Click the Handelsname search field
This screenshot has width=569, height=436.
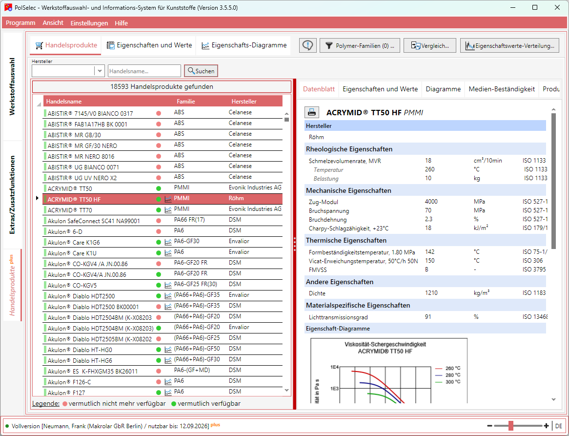coord(144,71)
